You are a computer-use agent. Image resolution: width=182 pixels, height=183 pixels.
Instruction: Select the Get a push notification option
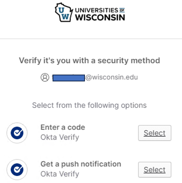pos(154,170)
